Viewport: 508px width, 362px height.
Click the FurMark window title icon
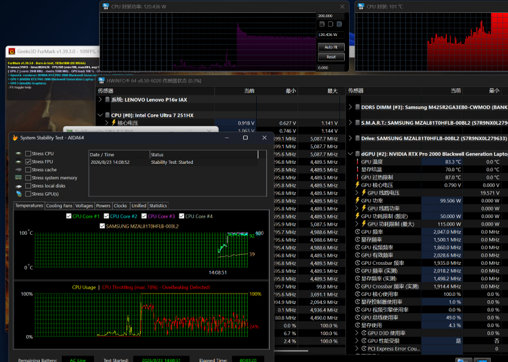click(12, 51)
